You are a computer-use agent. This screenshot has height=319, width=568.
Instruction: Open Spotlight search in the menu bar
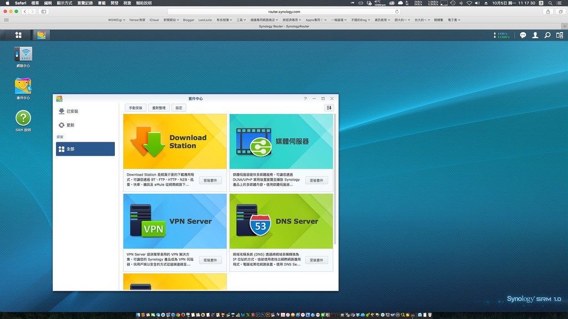click(x=550, y=3)
